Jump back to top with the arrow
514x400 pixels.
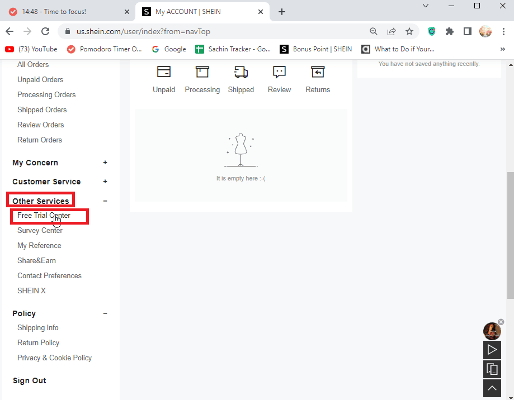coord(492,388)
